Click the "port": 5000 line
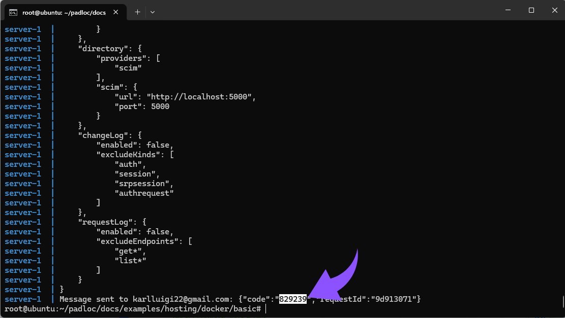 (x=142, y=107)
